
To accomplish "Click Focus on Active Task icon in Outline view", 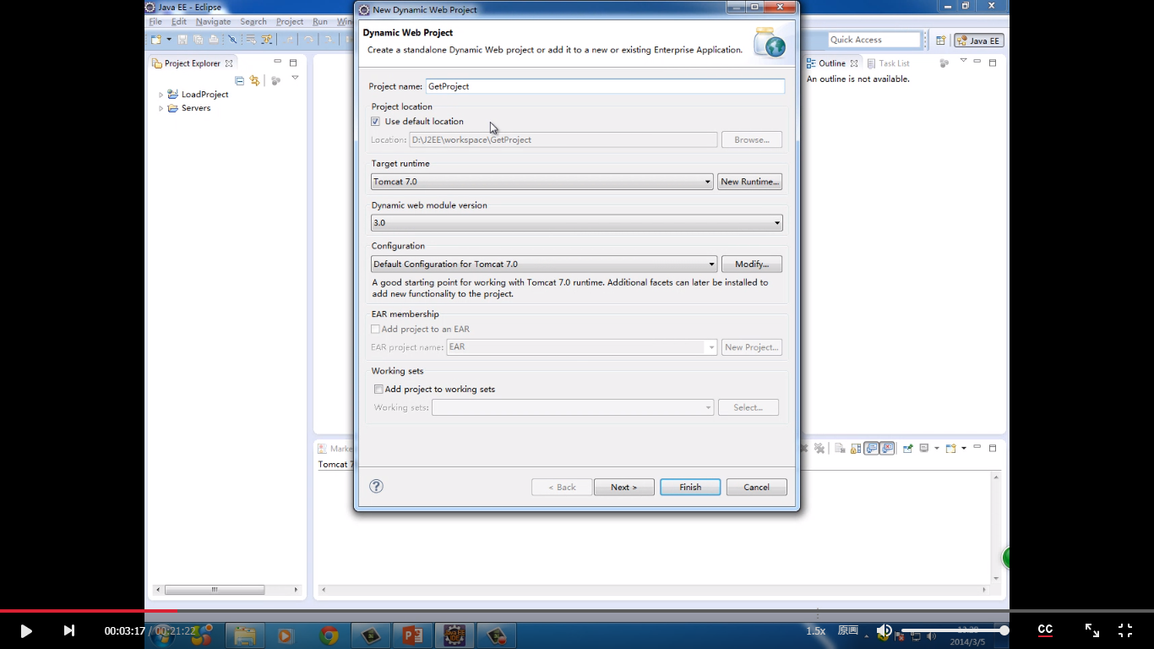I will (x=944, y=63).
